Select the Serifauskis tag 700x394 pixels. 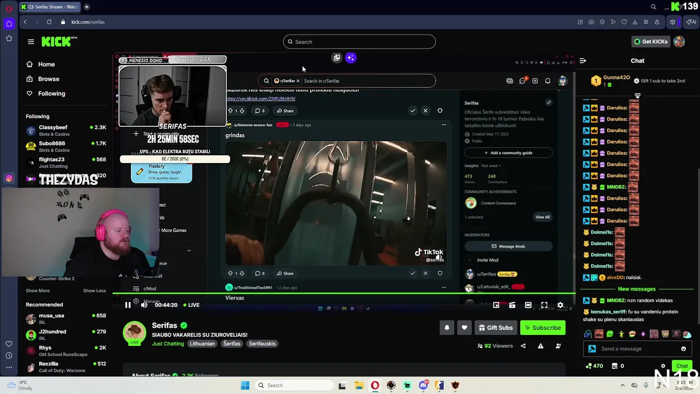point(262,344)
